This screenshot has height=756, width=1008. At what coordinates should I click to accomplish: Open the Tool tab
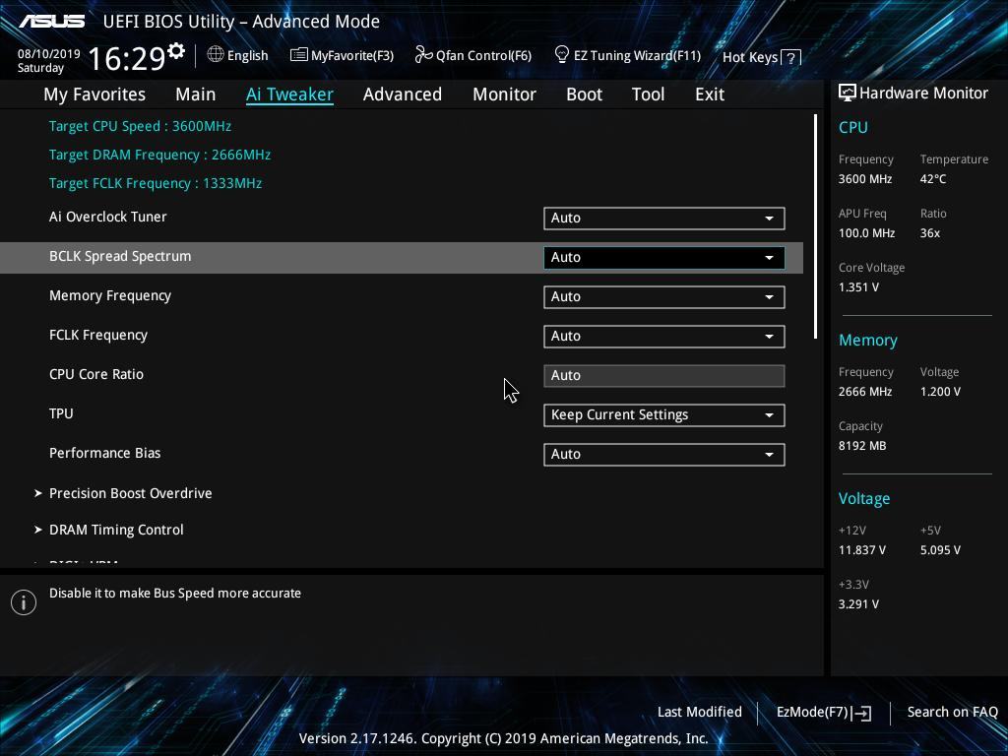click(648, 94)
